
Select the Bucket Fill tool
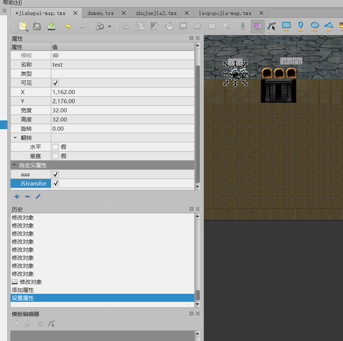point(169,26)
